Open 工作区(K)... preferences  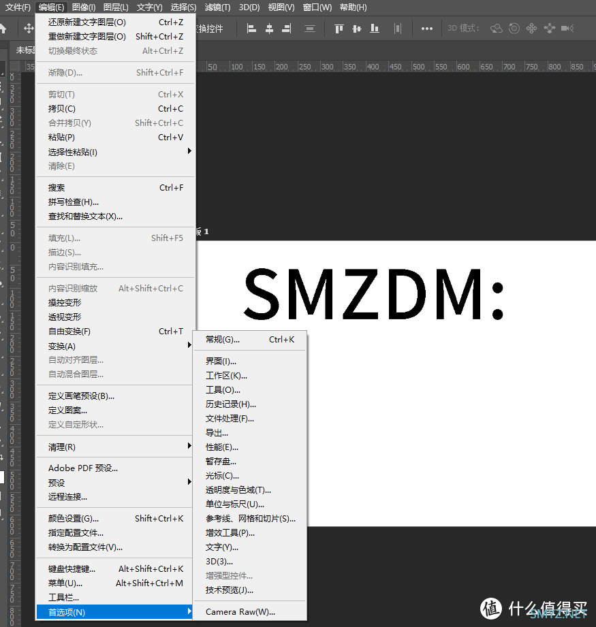coord(250,376)
